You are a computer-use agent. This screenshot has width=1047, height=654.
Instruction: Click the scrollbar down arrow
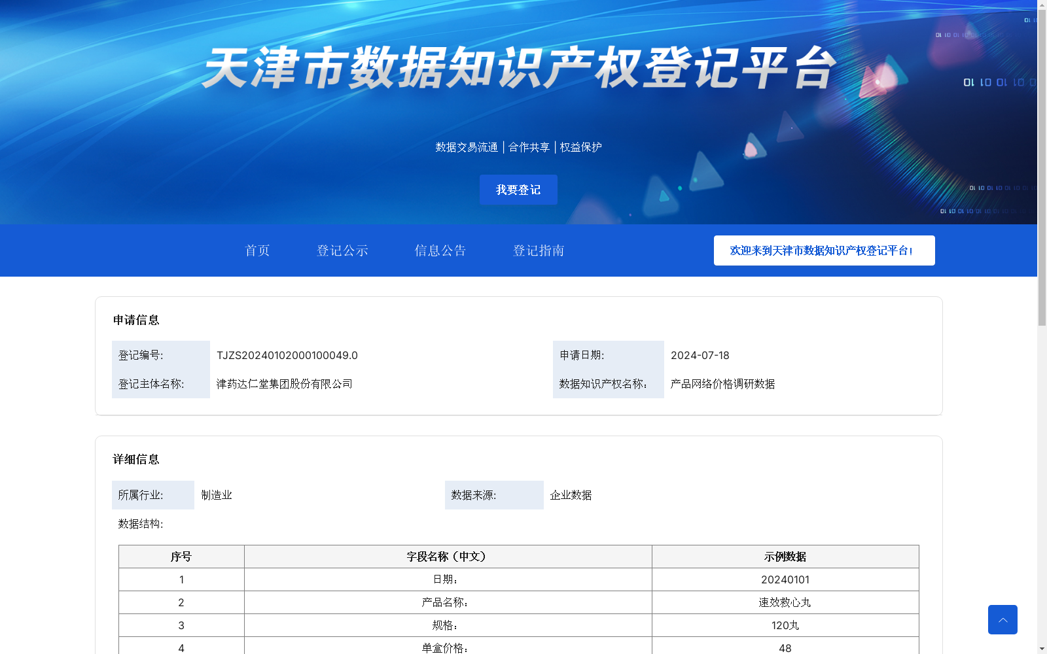click(1042, 649)
